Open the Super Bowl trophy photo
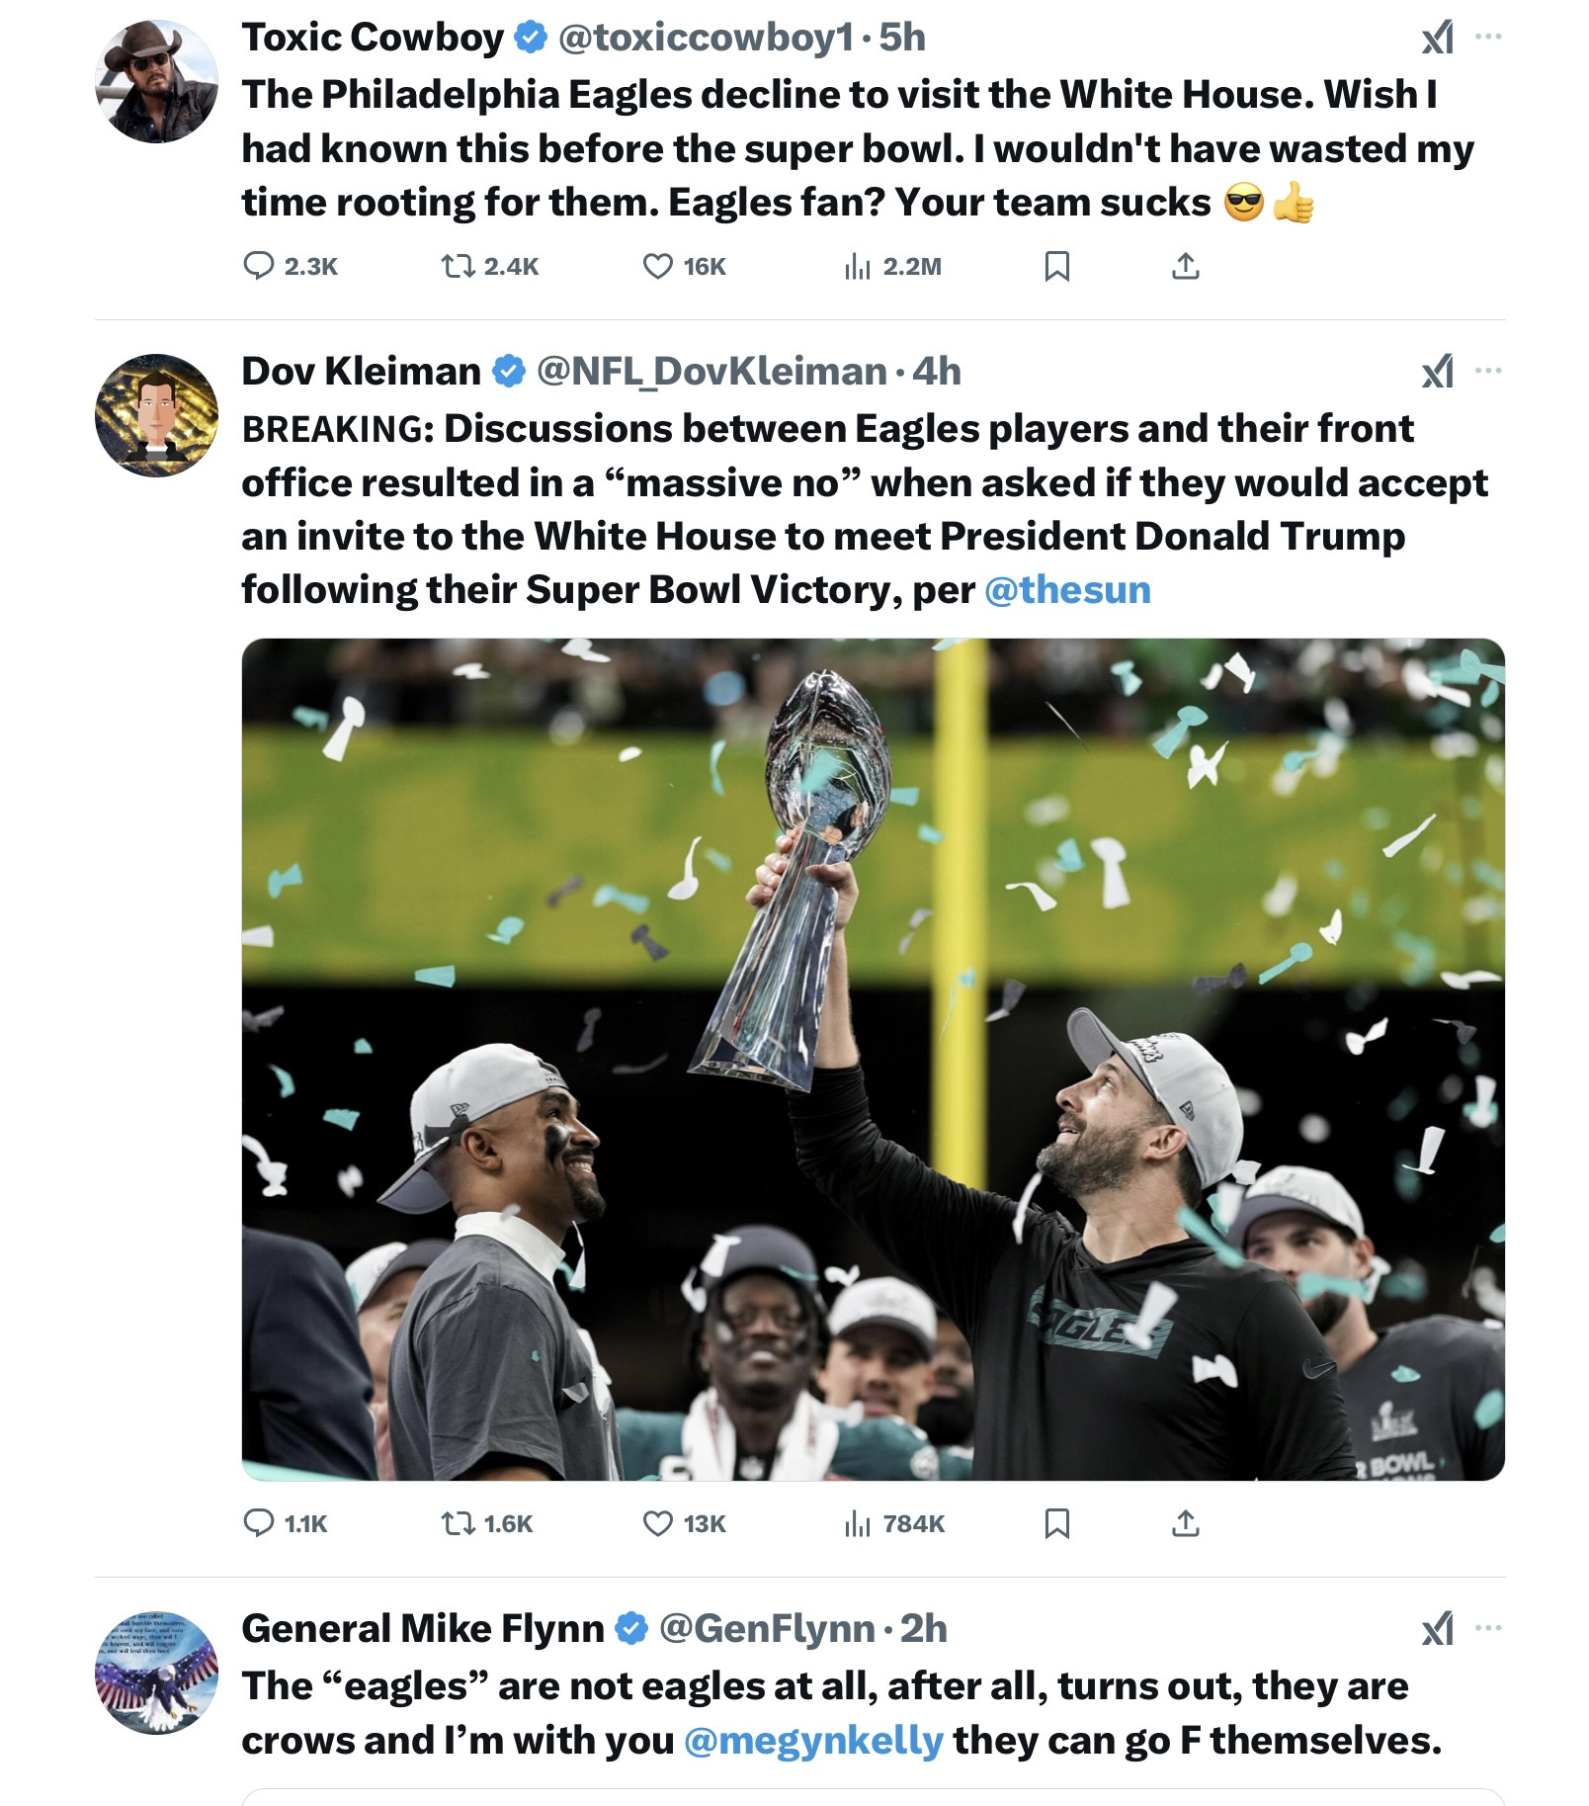This screenshot has width=1589, height=1806. 873,1059
